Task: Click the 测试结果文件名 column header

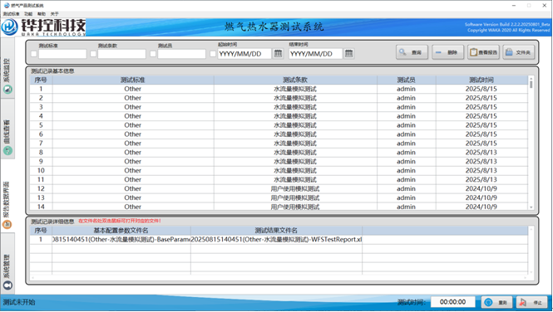Action: (276, 231)
